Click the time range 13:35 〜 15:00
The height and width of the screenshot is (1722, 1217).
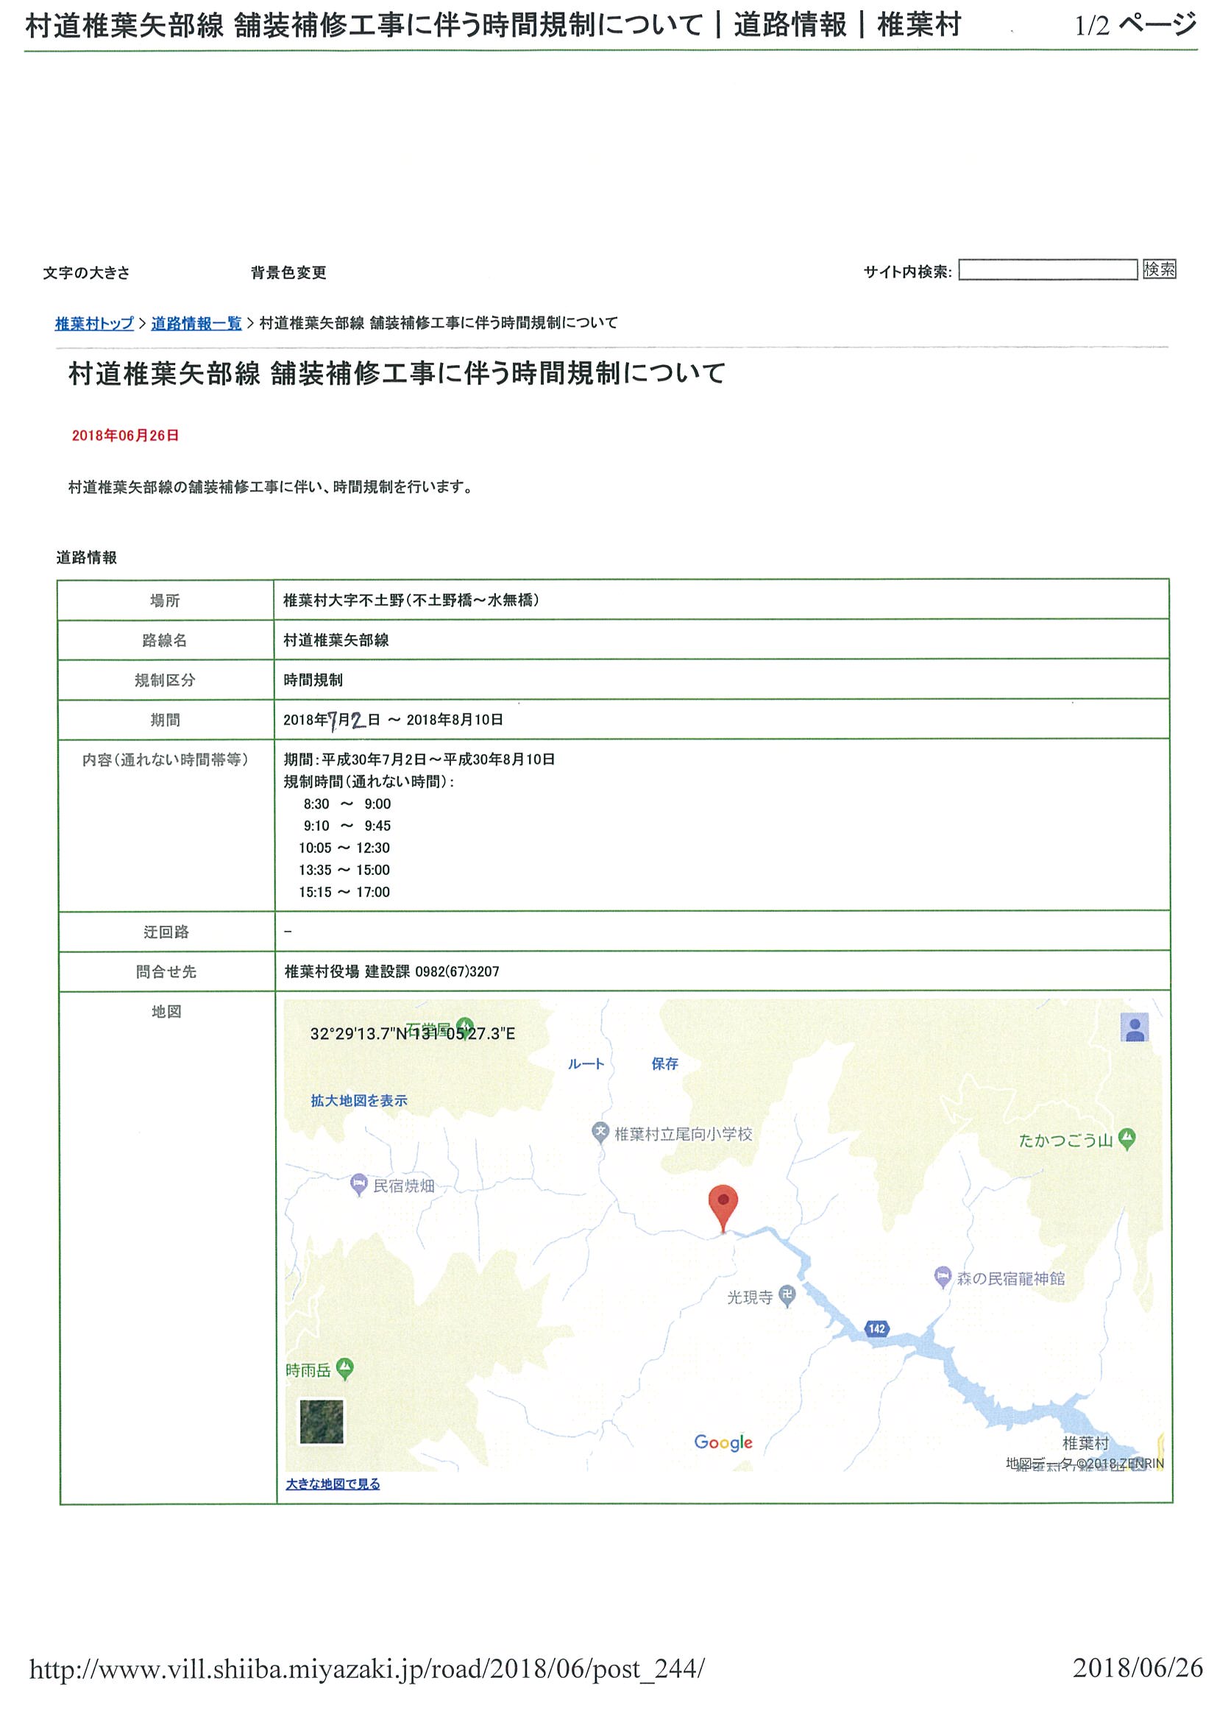(344, 870)
